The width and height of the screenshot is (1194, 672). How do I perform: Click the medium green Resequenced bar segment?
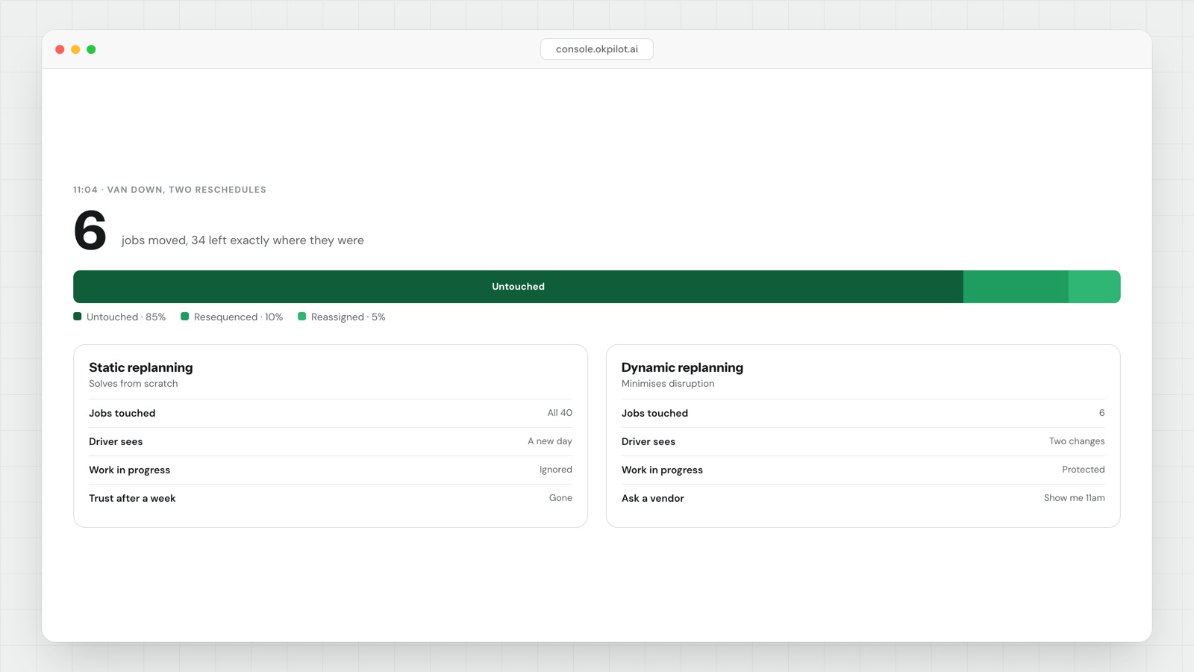[1016, 287]
